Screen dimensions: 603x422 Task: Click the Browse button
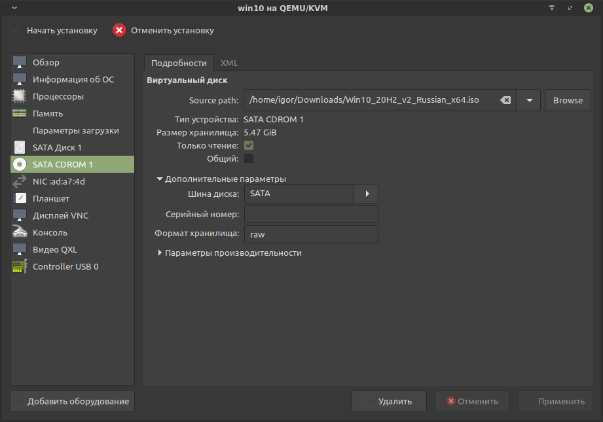click(x=568, y=100)
